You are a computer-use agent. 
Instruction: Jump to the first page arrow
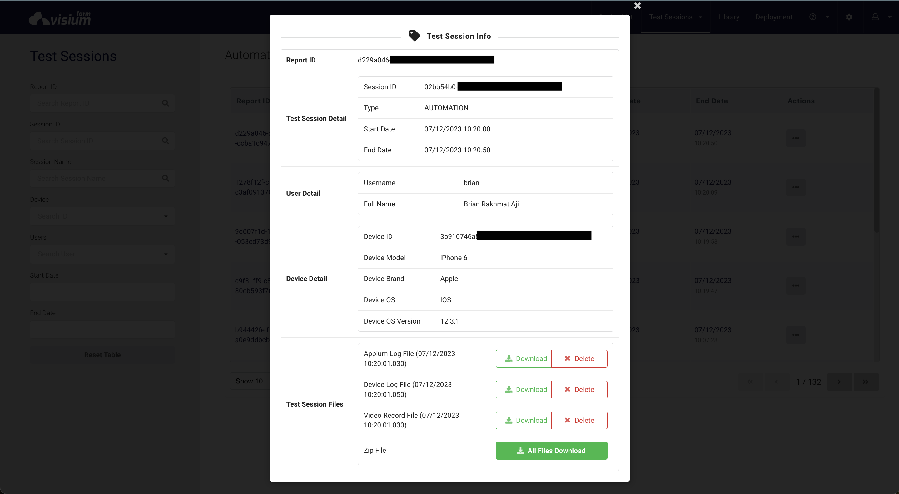click(750, 382)
